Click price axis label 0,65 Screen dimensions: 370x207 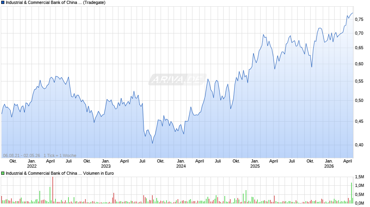(x=359, y=48)
